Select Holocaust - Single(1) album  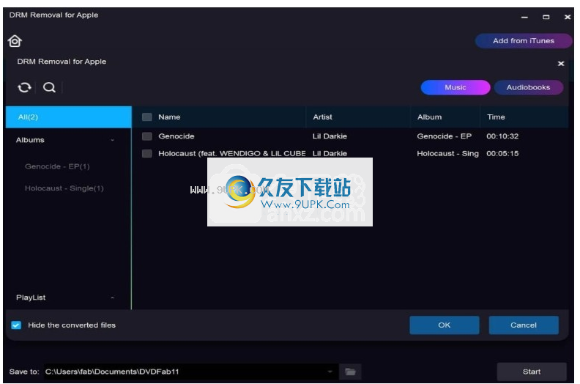tap(64, 188)
